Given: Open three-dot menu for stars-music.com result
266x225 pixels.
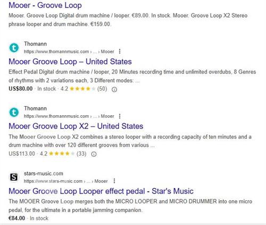Looking at the screenshot, I should pyautogui.click(x=114, y=181).
